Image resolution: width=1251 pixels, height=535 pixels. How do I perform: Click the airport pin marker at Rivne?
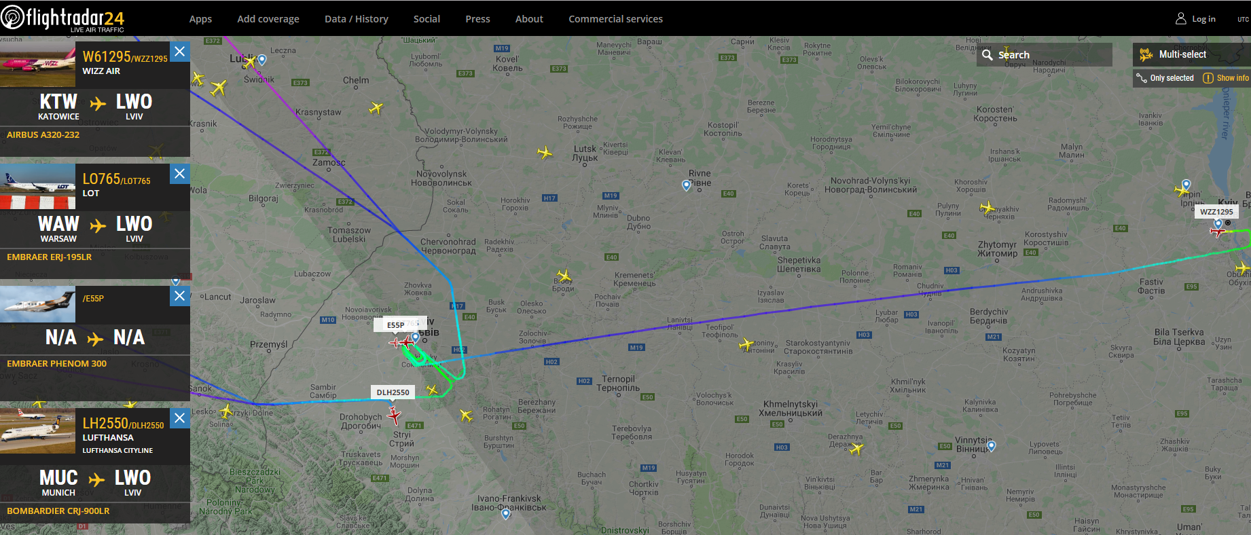686,185
